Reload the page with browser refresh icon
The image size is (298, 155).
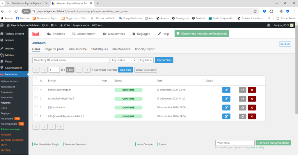pos(16,11)
